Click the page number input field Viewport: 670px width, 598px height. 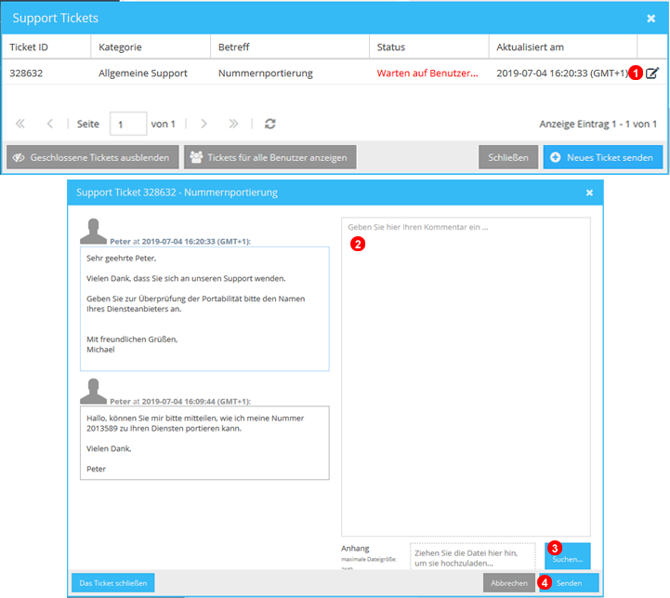(x=127, y=123)
